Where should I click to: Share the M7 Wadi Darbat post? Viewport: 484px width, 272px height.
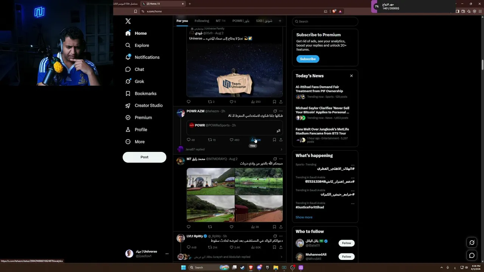pyautogui.click(x=281, y=227)
